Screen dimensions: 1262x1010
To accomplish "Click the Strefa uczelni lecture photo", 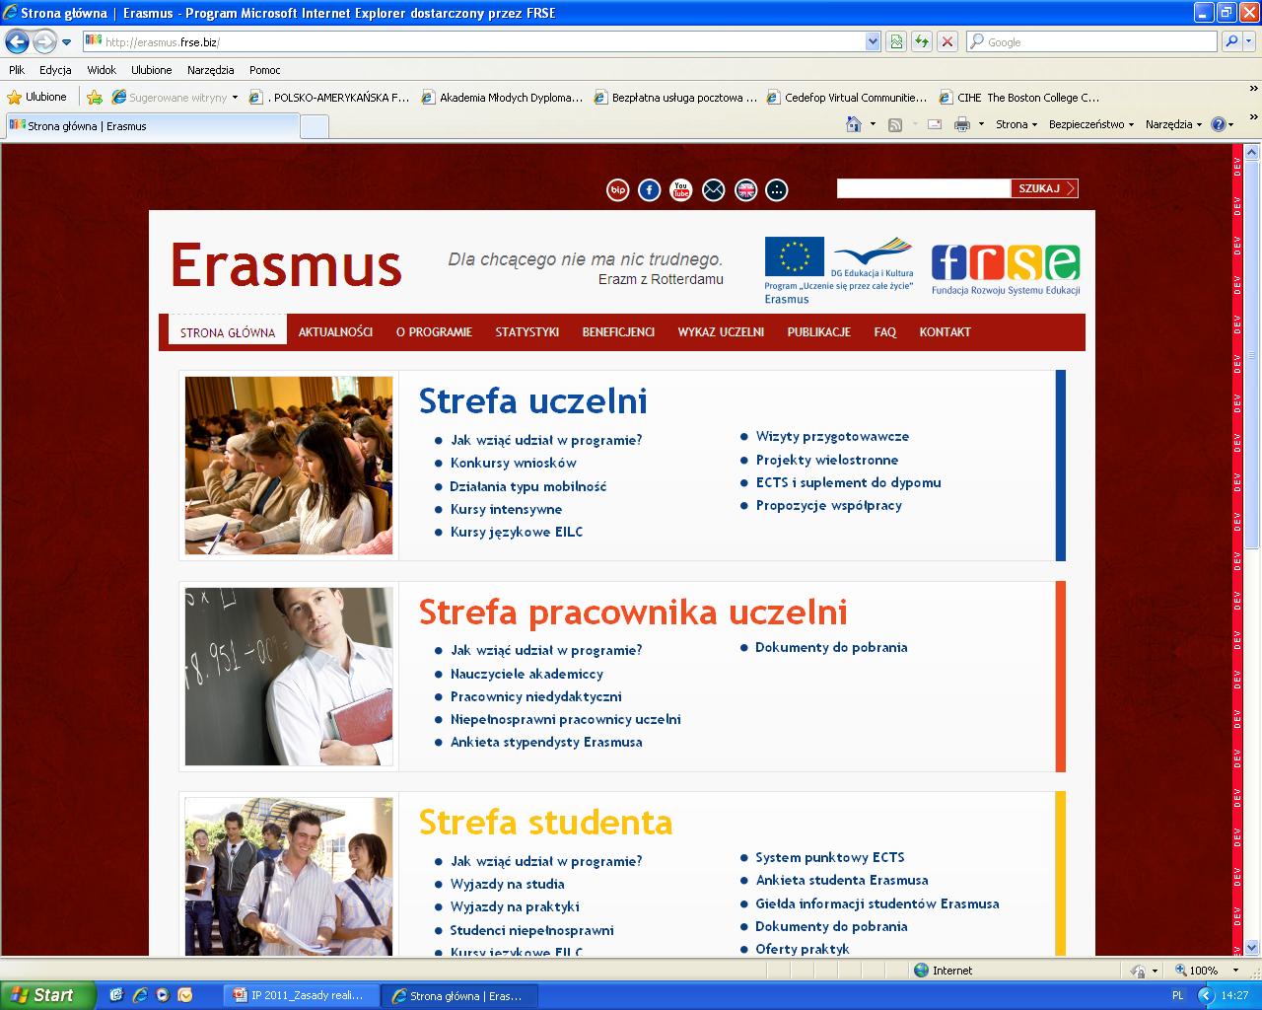I will [x=288, y=465].
